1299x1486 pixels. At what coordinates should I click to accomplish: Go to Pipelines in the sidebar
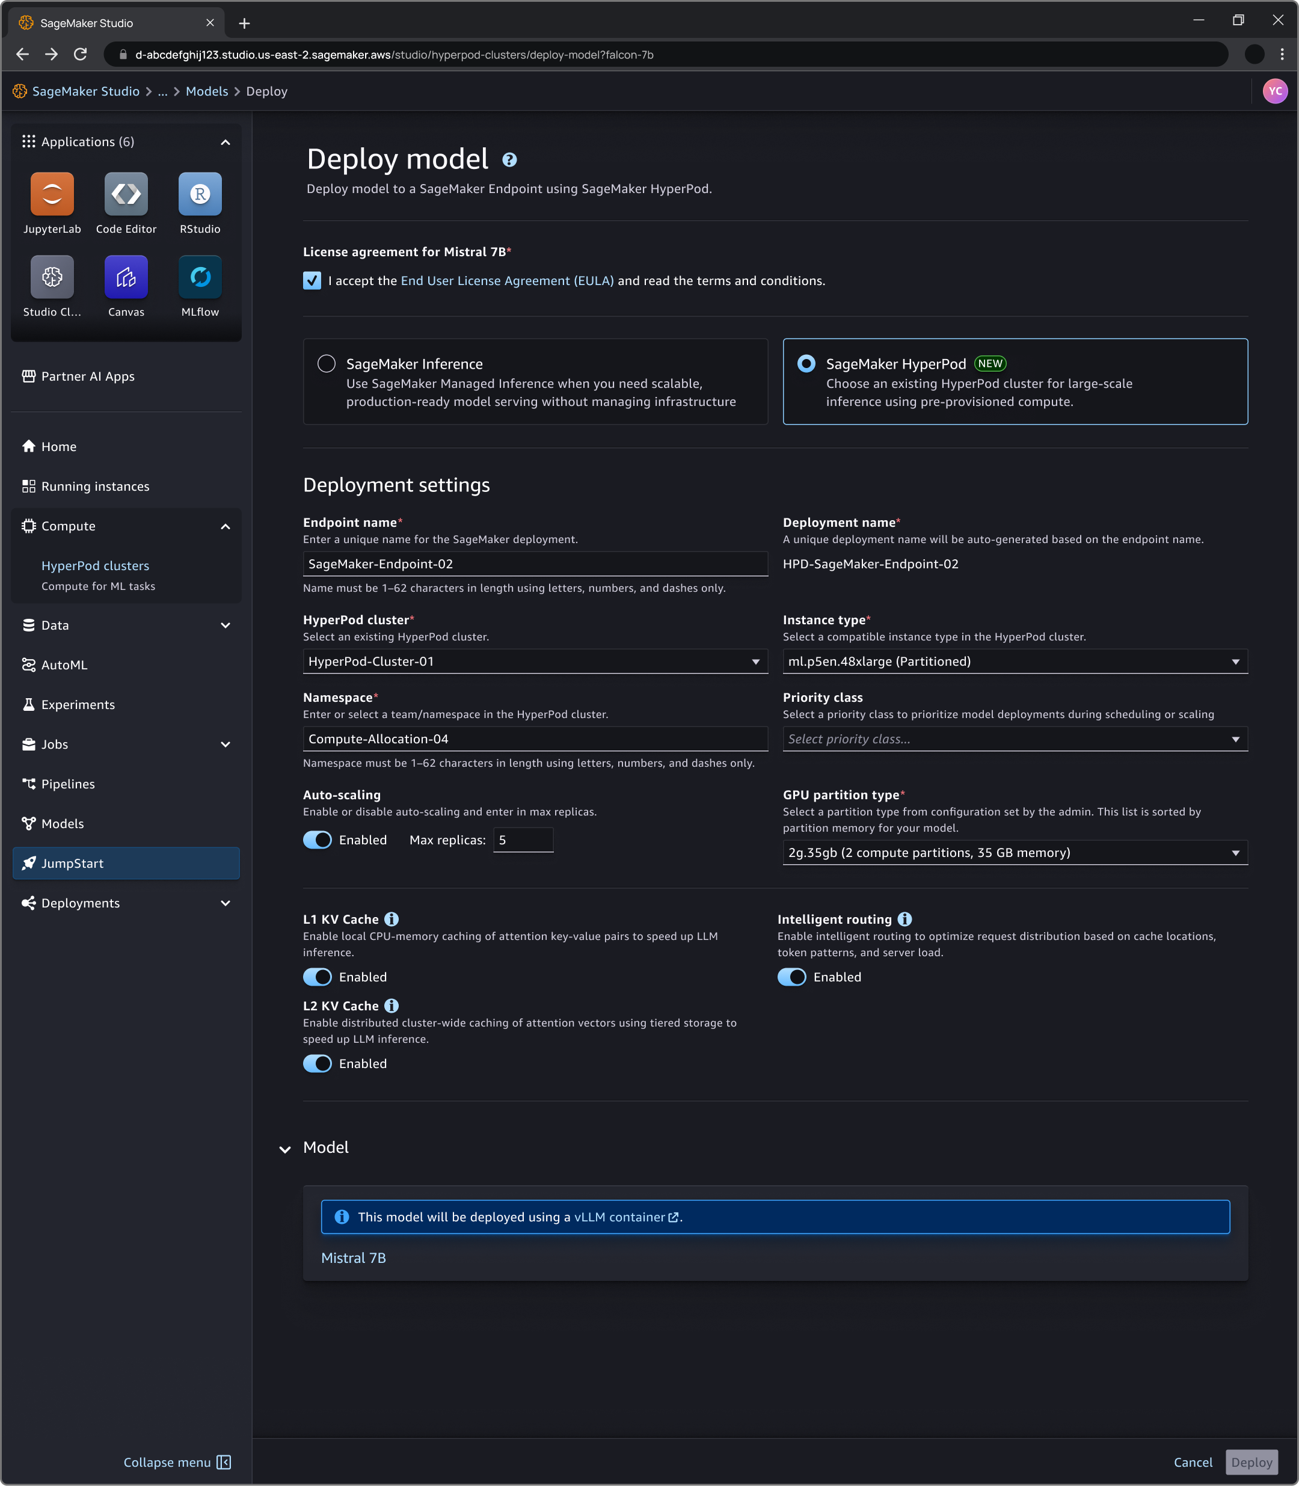(68, 784)
